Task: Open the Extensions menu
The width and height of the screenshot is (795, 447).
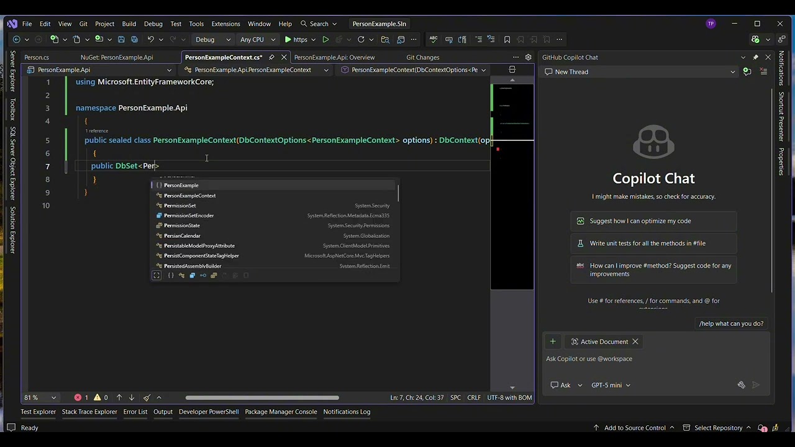Action: 225,24
